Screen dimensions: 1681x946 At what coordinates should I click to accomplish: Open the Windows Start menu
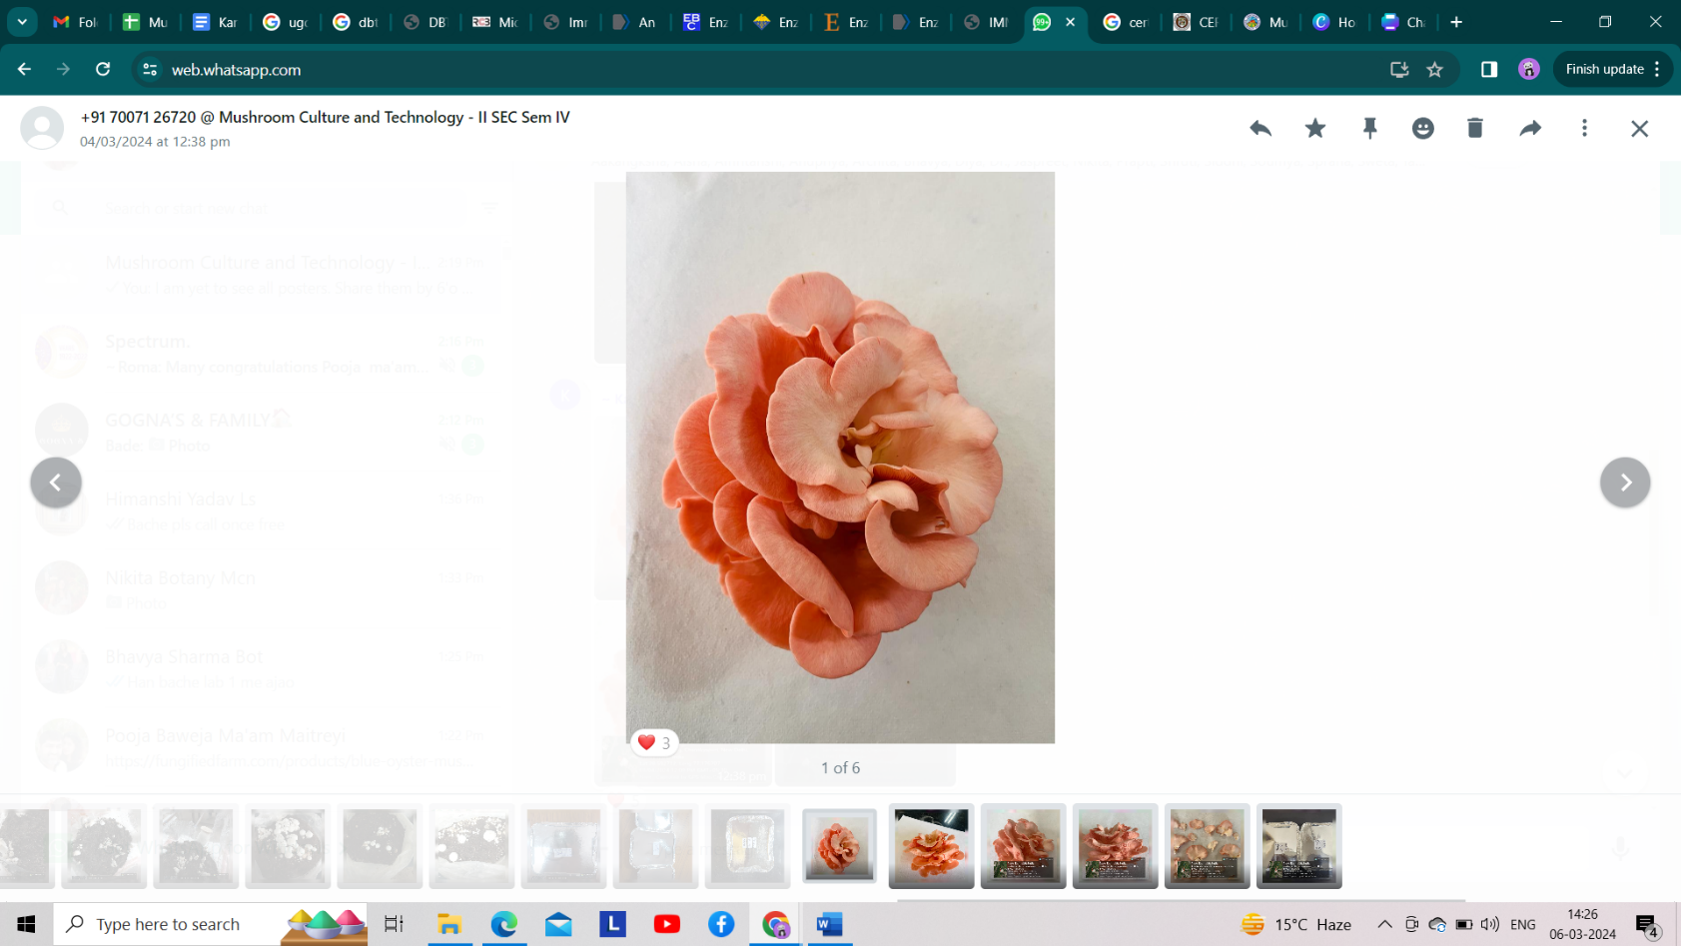(26, 924)
